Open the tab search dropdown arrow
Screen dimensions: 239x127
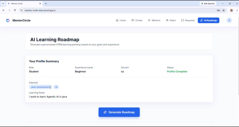coord(3,4)
